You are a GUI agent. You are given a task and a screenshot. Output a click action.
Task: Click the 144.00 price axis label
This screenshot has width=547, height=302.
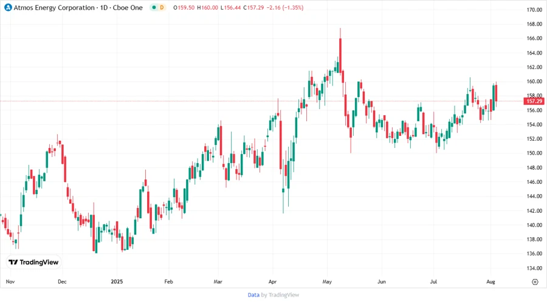click(x=534, y=196)
